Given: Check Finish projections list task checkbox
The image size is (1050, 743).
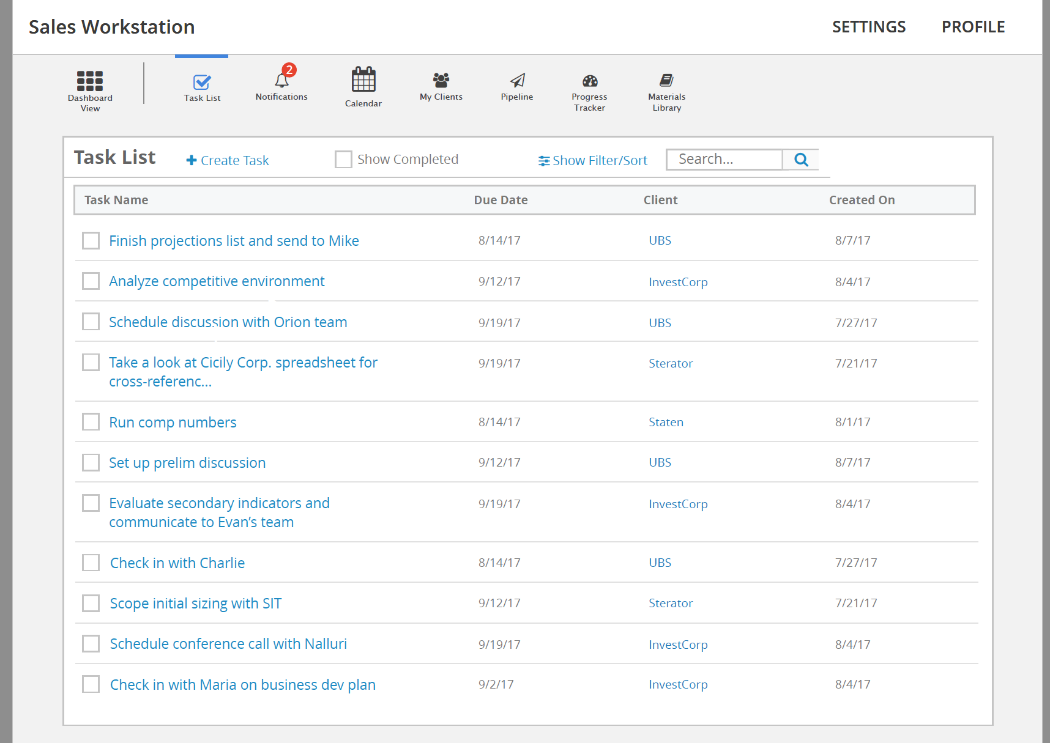Looking at the screenshot, I should [91, 240].
